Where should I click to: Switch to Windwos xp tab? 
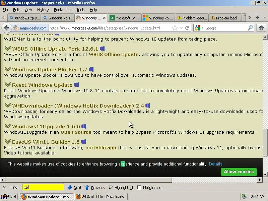tap(158, 18)
